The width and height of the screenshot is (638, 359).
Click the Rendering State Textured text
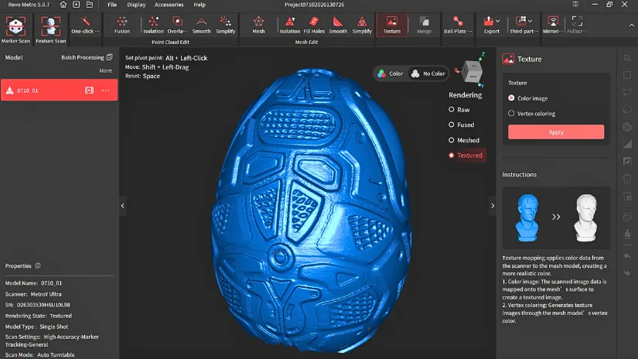click(38, 316)
